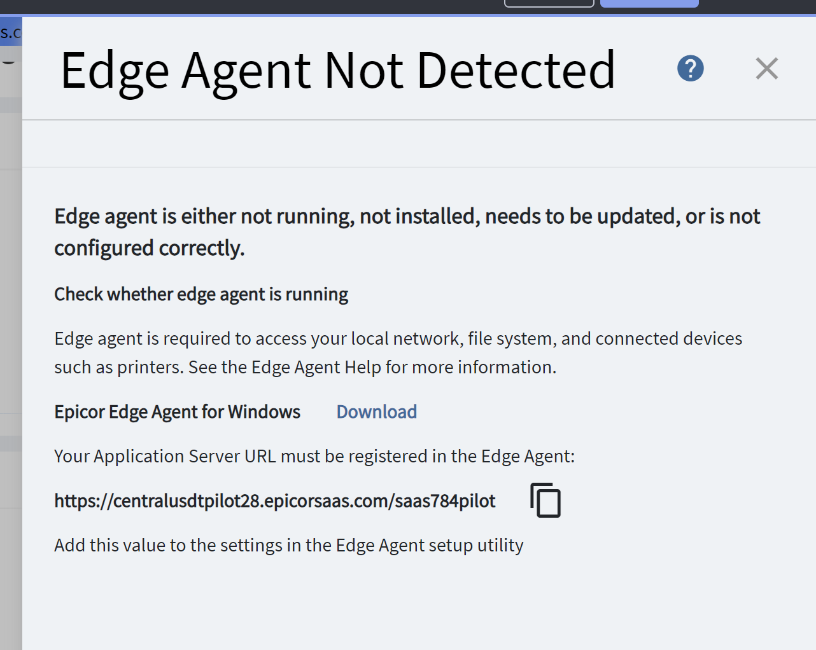Click the empty area below the setup instructions
Image resolution: width=816 pixels, height=650 pixels.
[x=407, y=604]
